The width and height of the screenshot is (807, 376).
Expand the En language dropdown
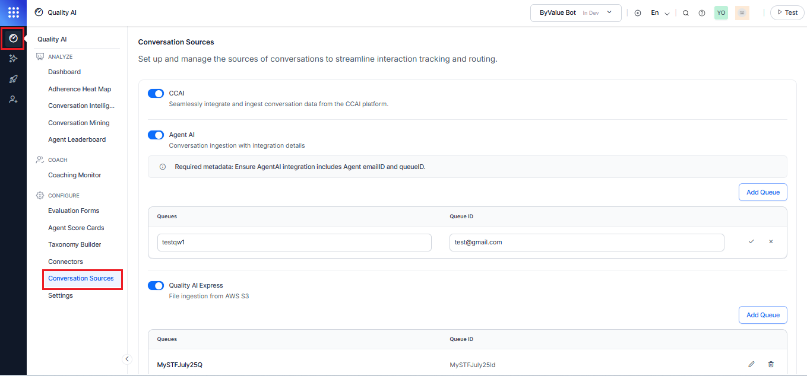(660, 13)
